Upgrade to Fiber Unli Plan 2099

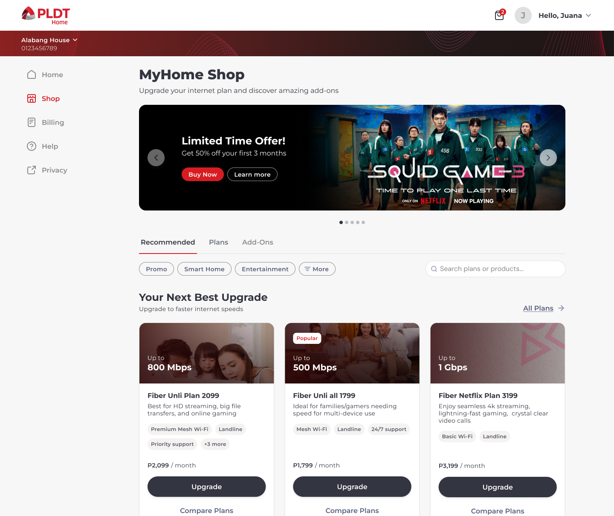point(207,487)
